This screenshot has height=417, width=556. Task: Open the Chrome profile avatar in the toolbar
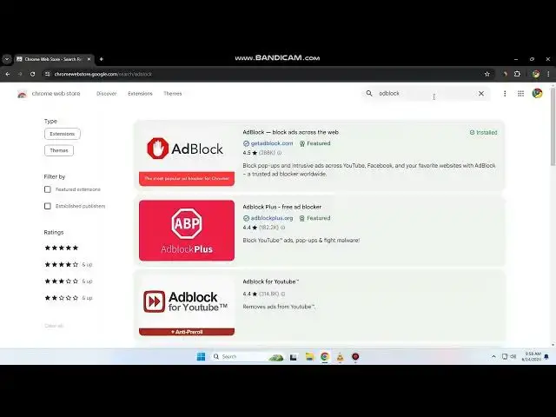click(536, 74)
